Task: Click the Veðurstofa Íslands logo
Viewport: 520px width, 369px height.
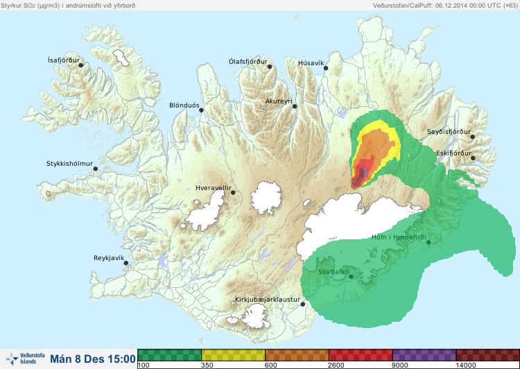Action: (x=25, y=359)
